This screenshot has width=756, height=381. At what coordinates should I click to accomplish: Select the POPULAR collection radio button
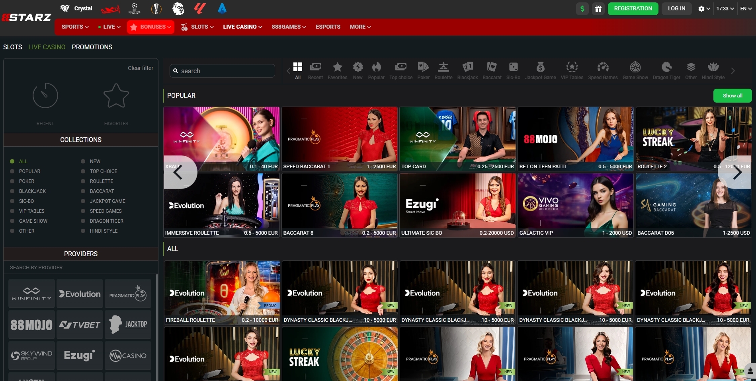click(13, 171)
